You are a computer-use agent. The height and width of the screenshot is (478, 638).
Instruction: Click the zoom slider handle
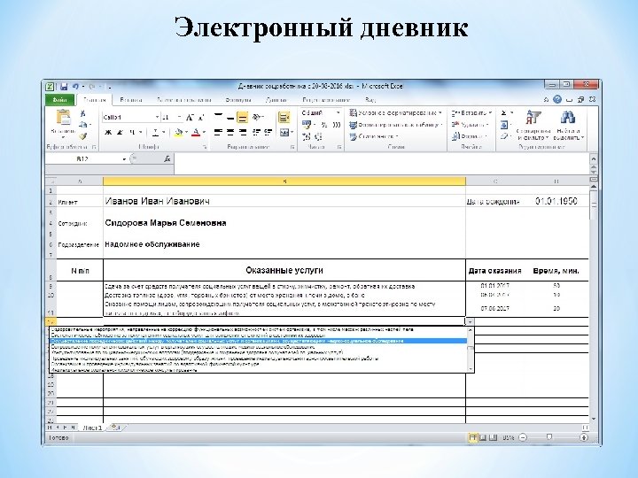[x=549, y=437]
